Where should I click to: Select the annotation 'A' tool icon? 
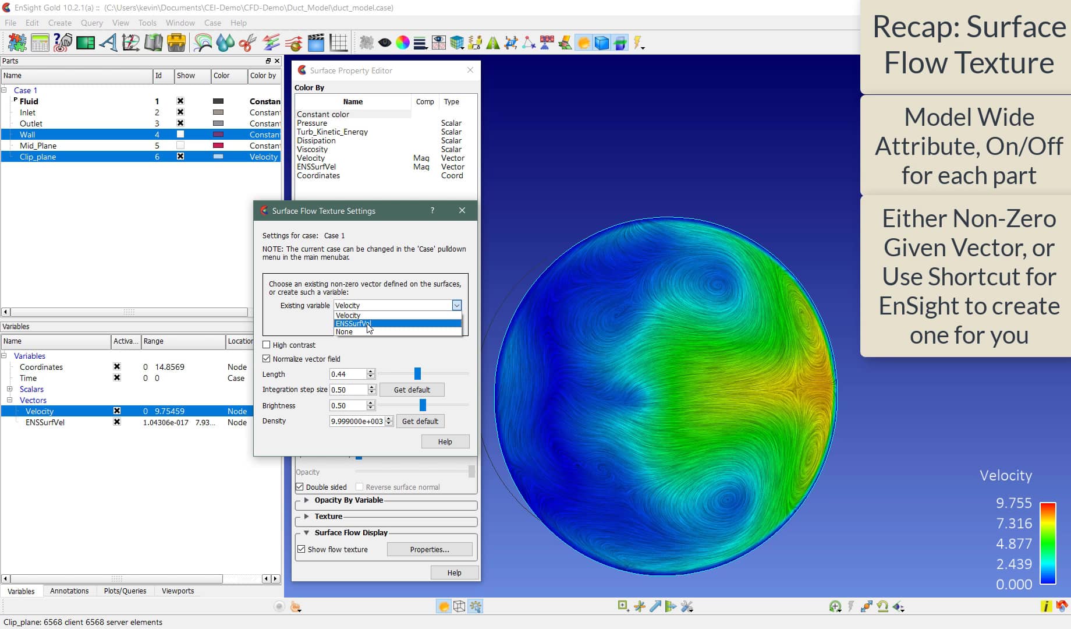[108, 43]
